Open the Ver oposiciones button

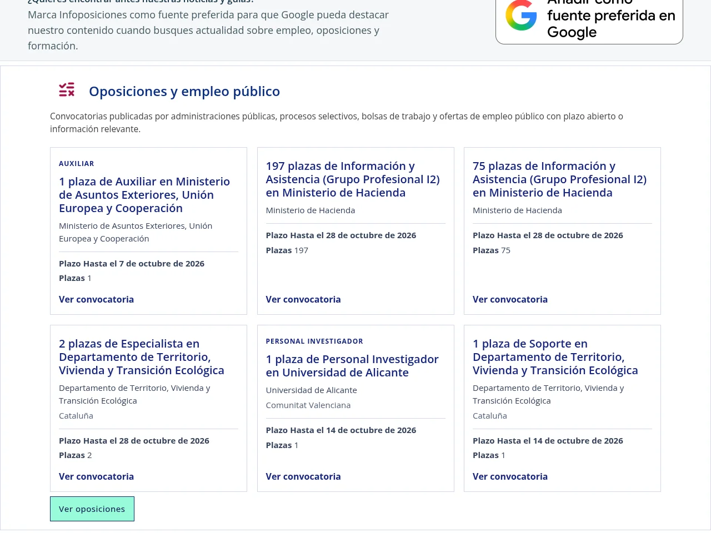pos(92,509)
